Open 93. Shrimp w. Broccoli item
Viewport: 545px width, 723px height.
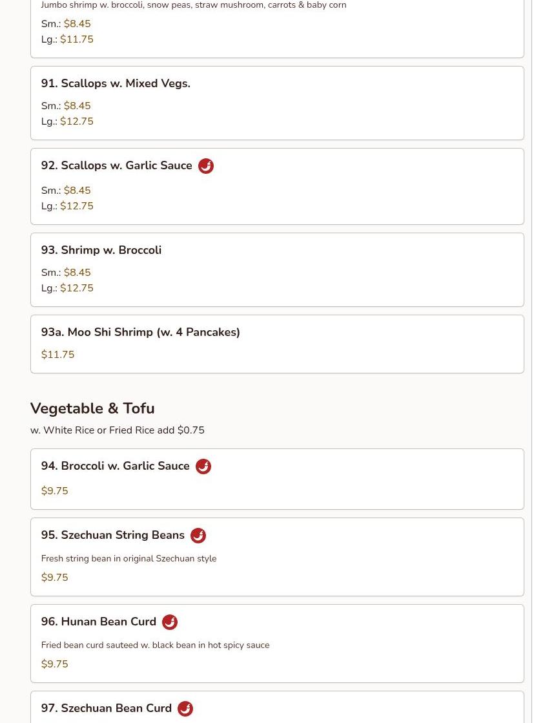point(101,250)
